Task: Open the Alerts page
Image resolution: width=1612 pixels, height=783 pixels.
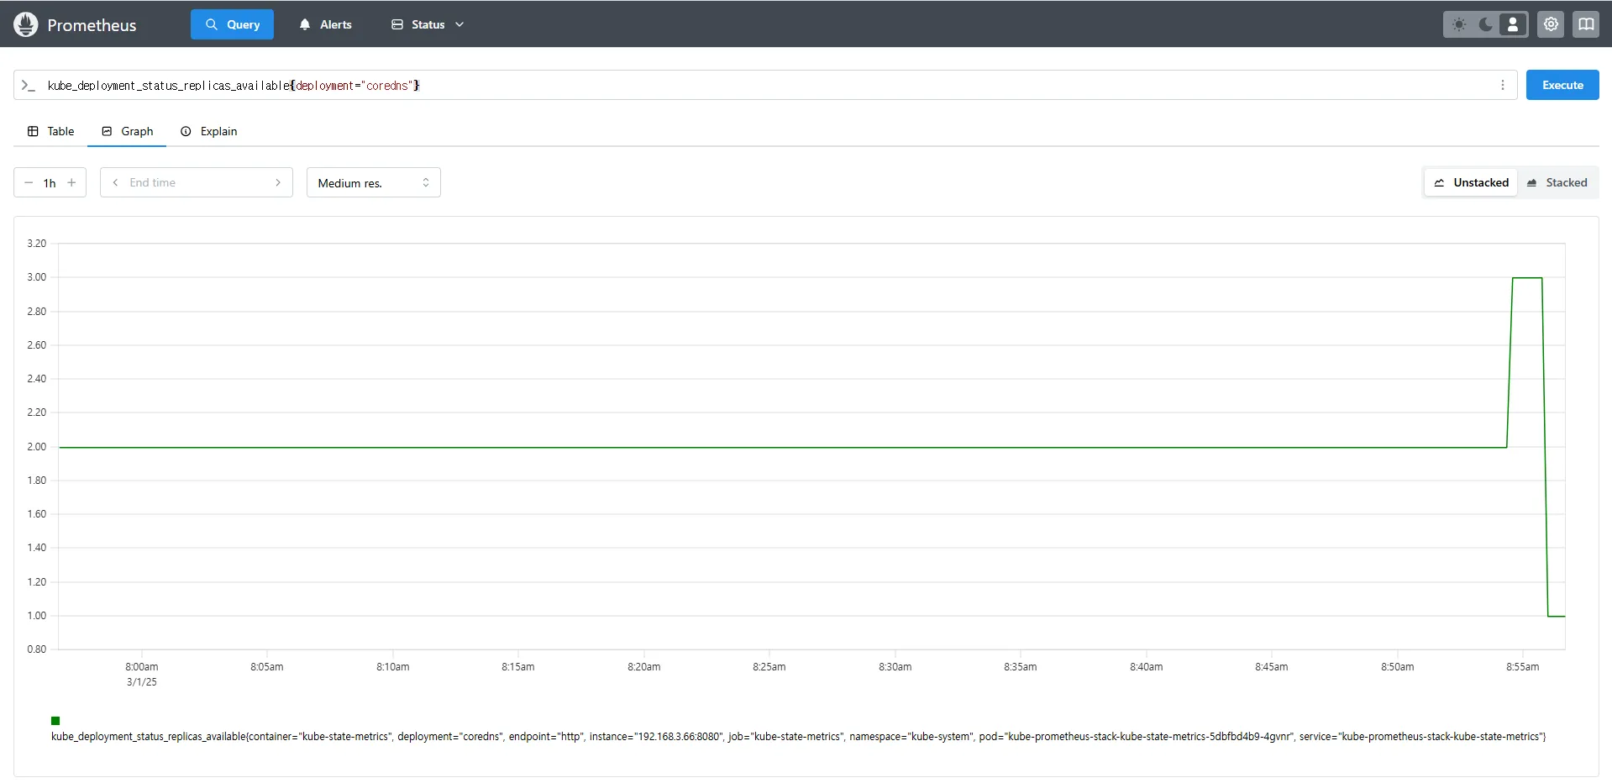Action: tap(325, 24)
